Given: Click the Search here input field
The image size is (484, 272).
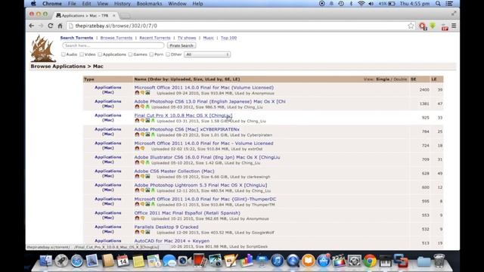Looking at the screenshot, I should 113,45.
